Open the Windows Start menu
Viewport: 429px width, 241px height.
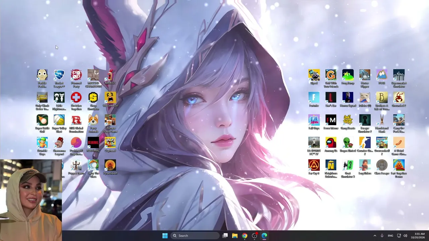coord(165,236)
